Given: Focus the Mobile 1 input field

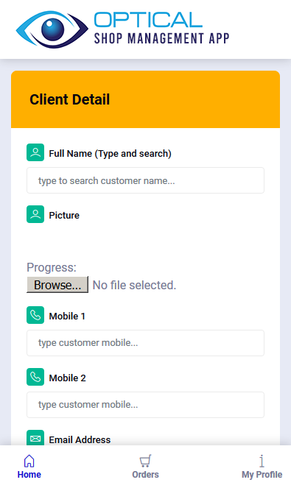Looking at the screenshot, I should [x=146, y=343].
